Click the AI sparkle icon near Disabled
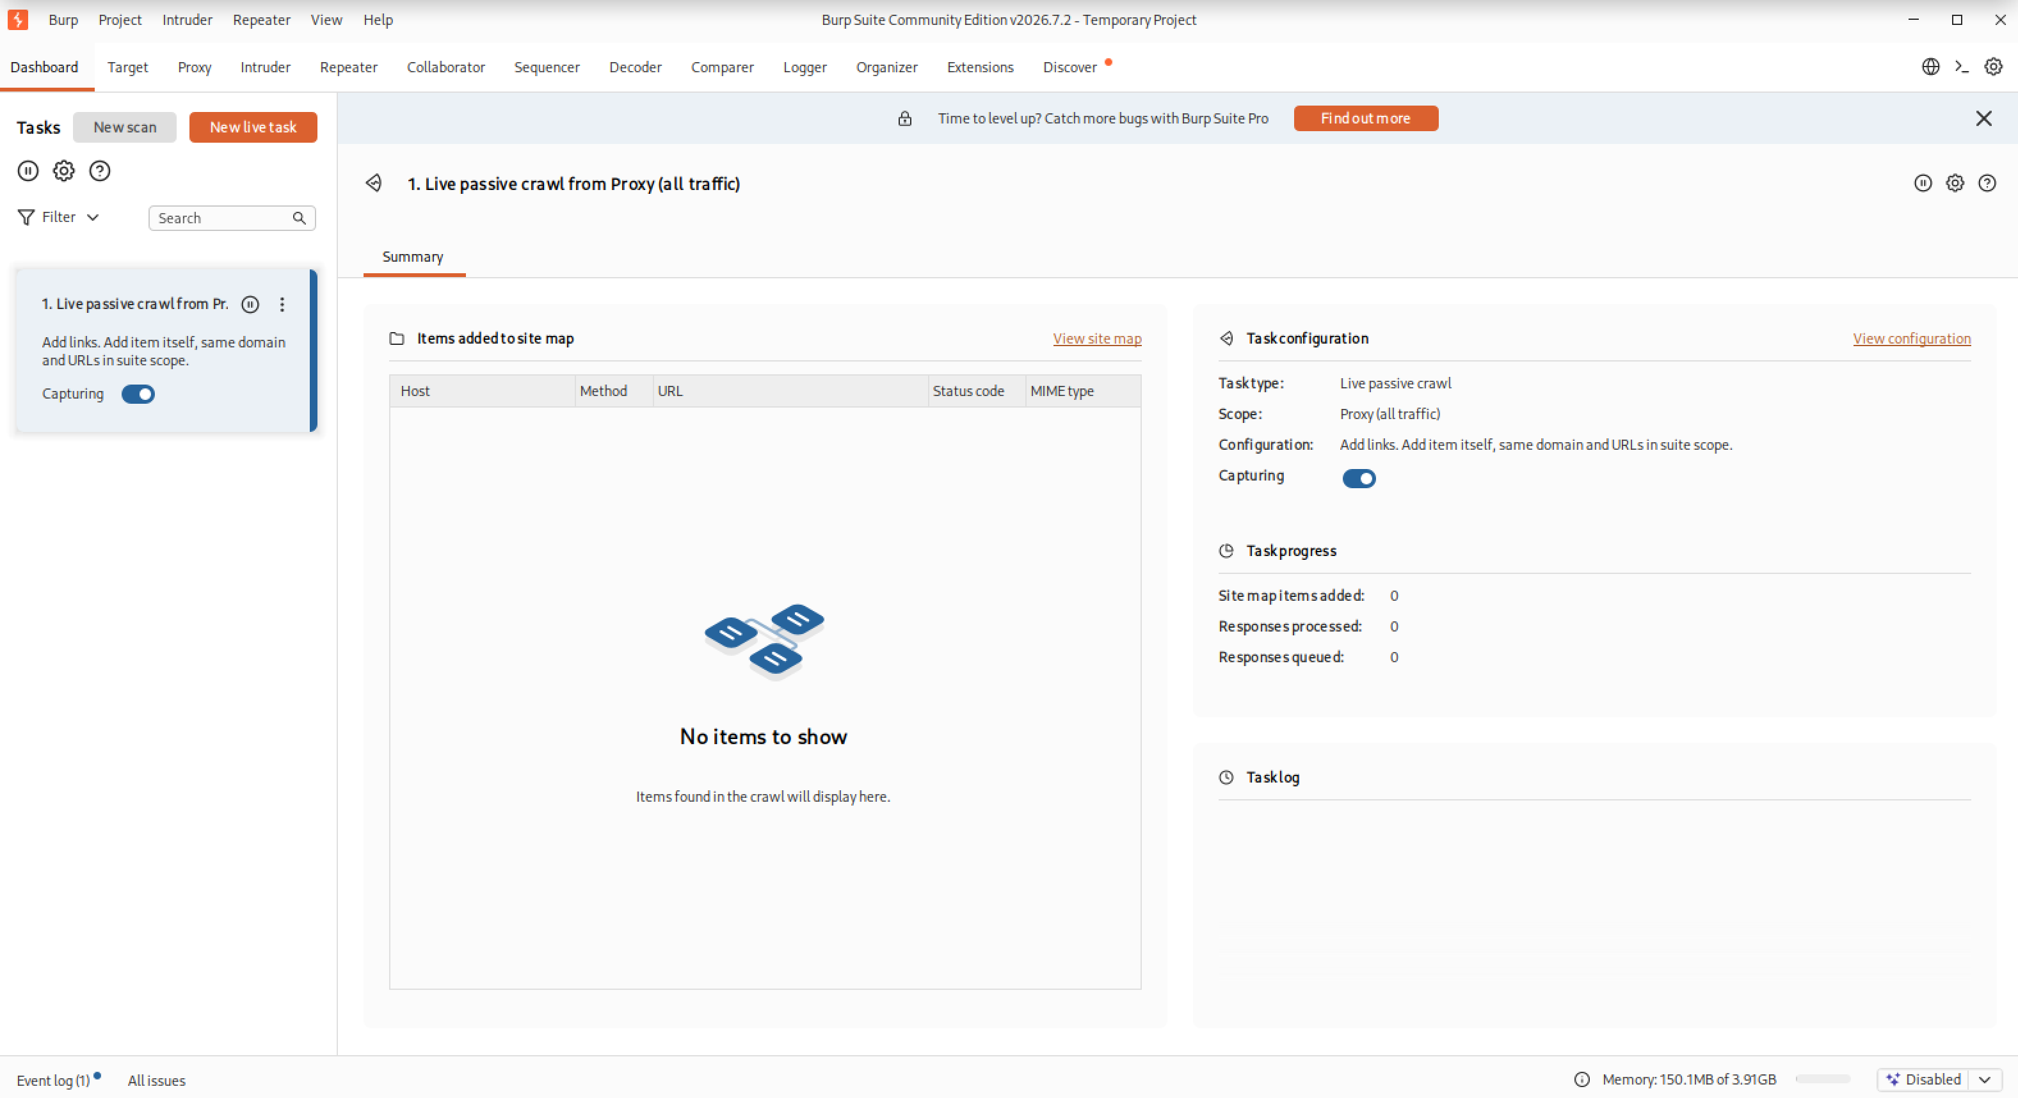The height and width of the screenshot is (1098, 2018). (1893, 1079)
